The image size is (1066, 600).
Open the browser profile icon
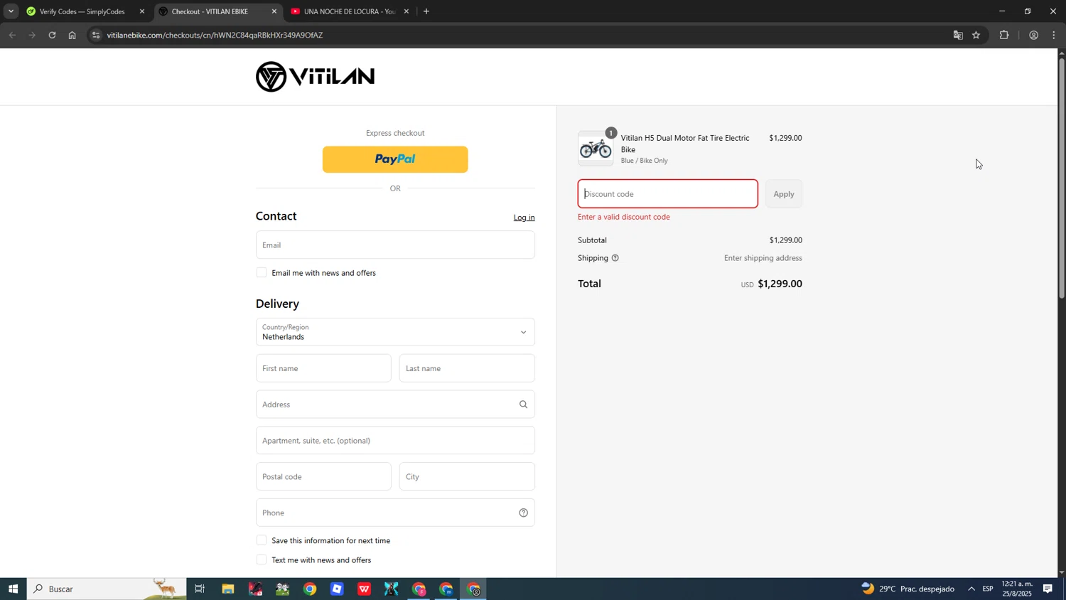click(1034, 35)
